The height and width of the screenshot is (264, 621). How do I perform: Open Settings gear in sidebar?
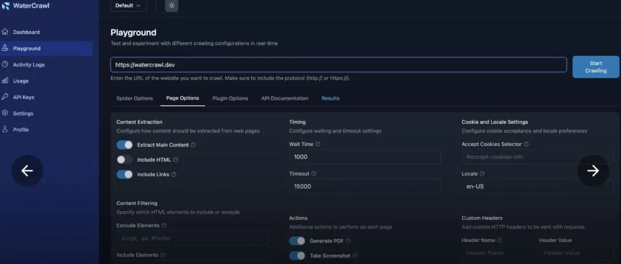pos(5,113)
